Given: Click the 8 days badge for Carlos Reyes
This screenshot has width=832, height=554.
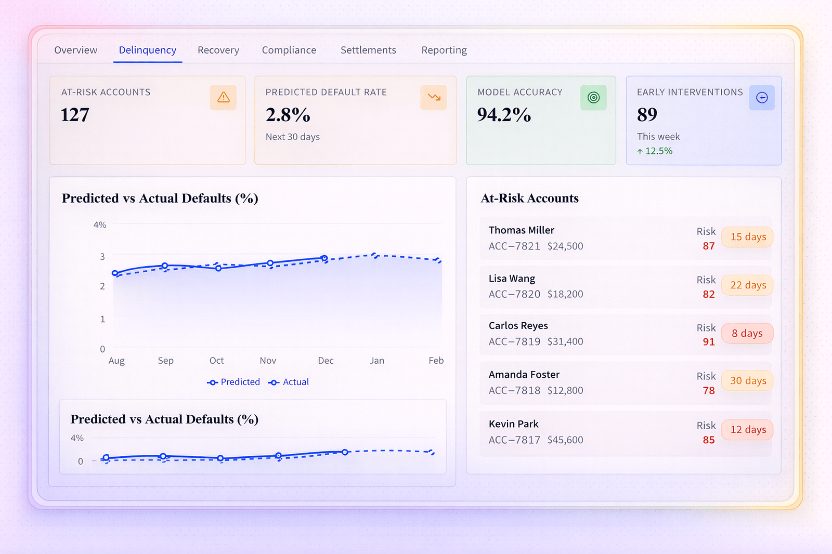Looking at the screenshot, I should [747, 334].
